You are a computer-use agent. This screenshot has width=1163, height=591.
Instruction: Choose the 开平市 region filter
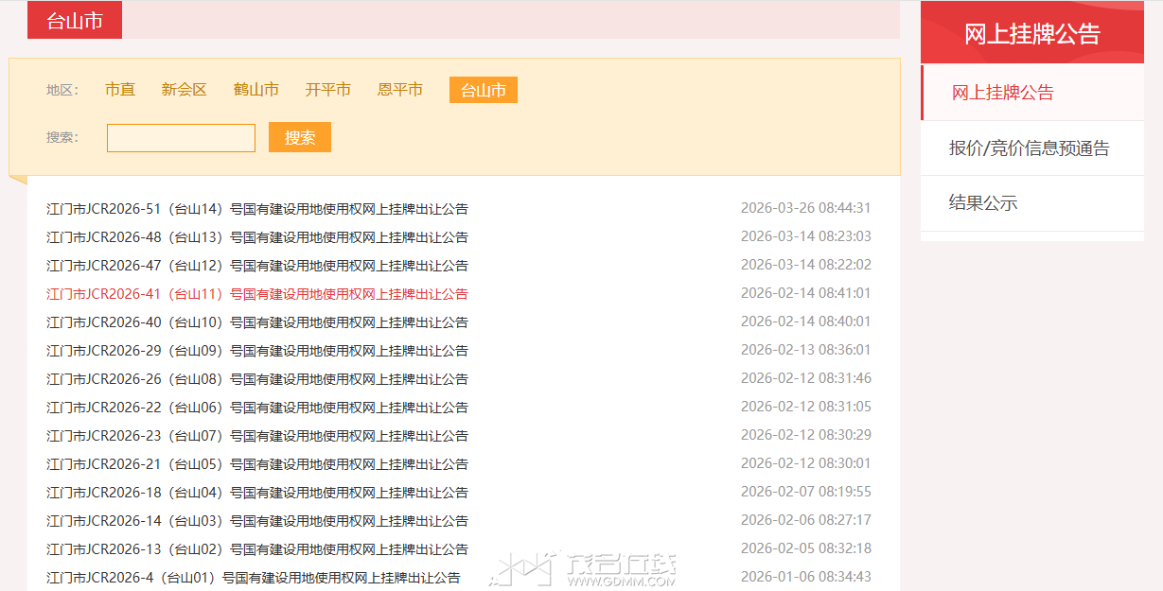coord(327,90)
